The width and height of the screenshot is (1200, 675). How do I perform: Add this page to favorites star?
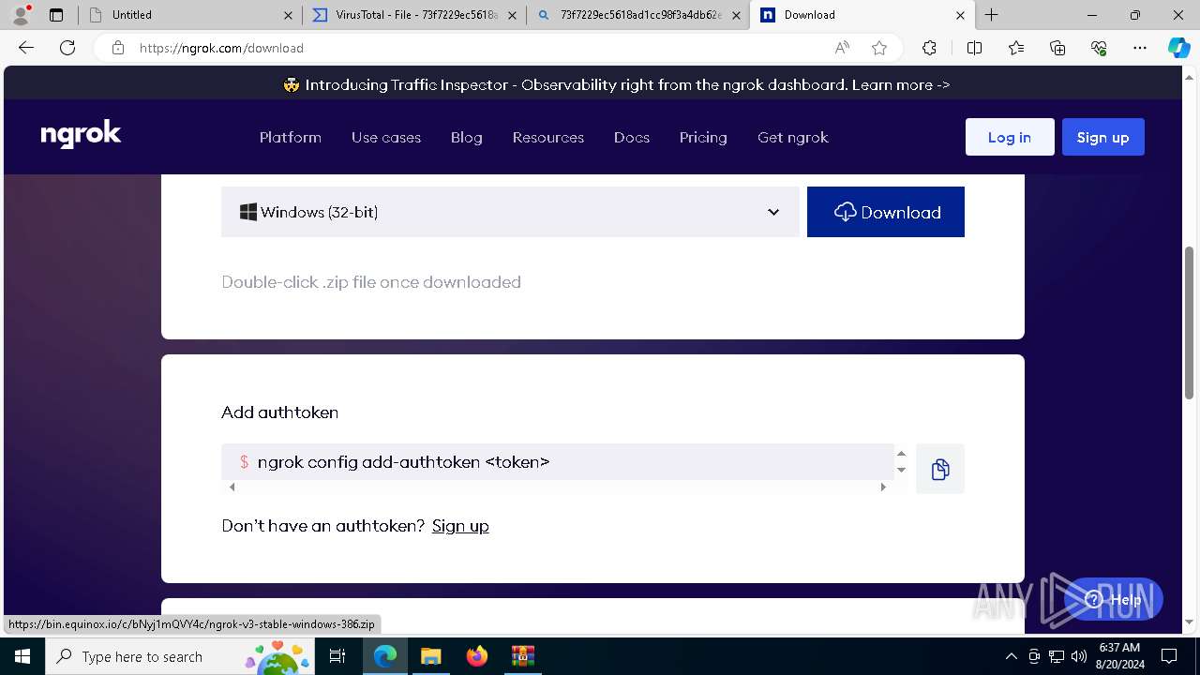879,48
